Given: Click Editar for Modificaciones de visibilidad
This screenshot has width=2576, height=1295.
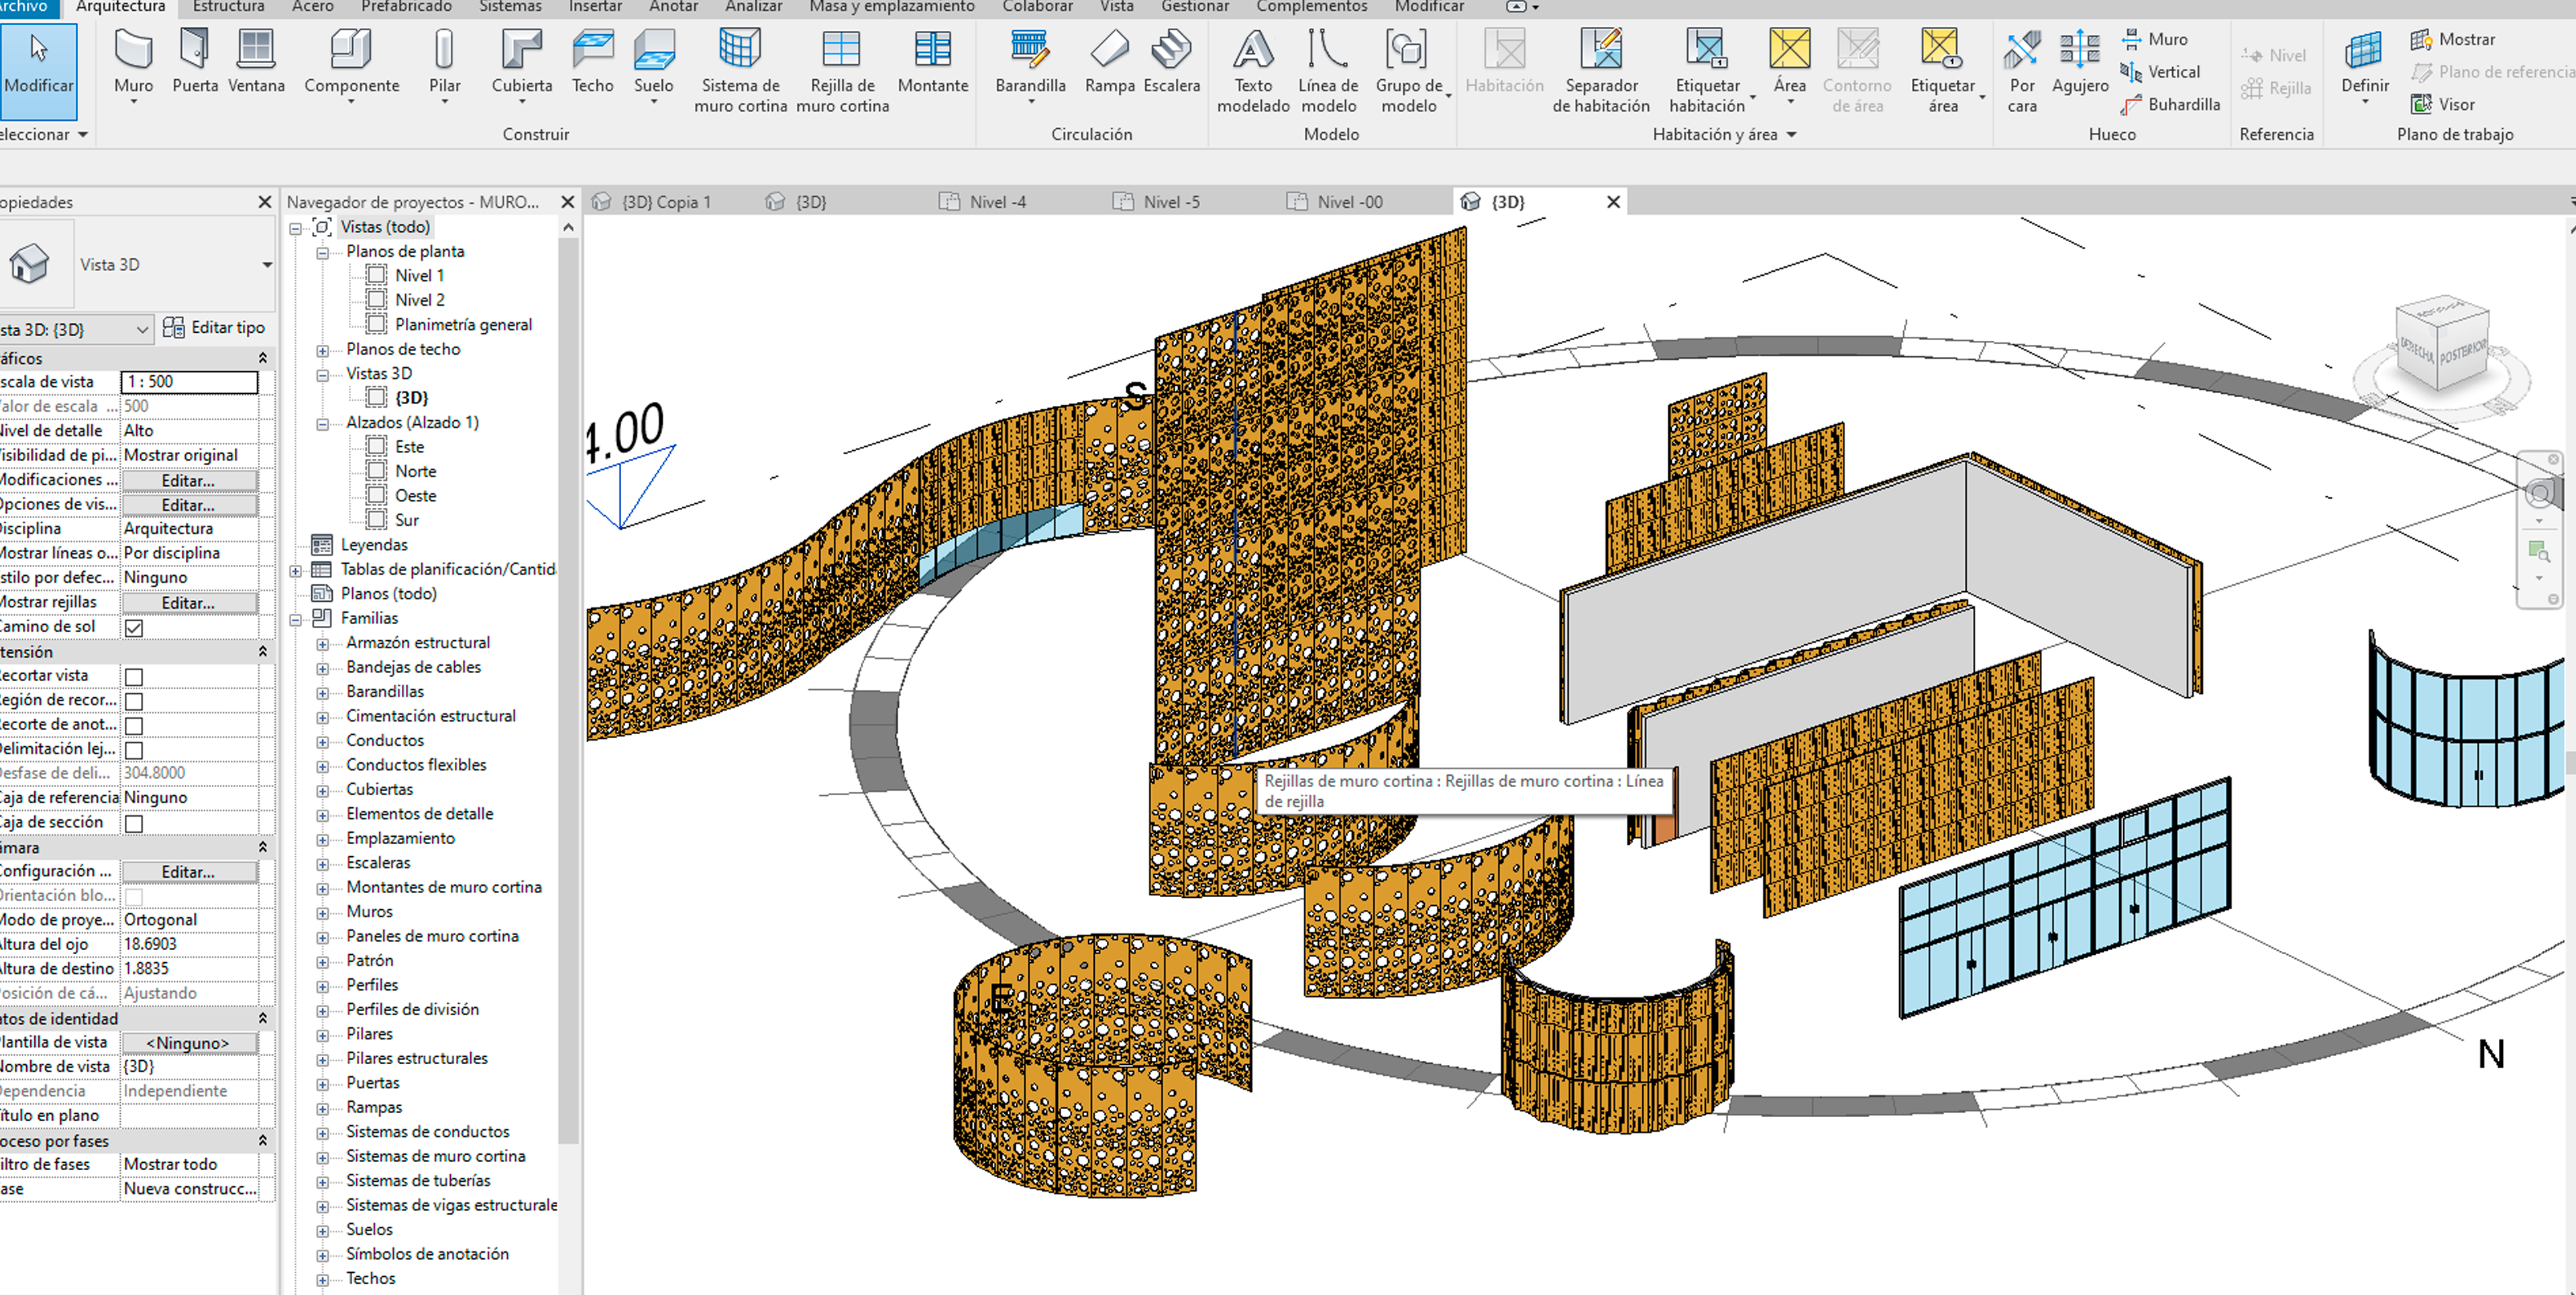Looking at the screenshot, I should [188, 480].
